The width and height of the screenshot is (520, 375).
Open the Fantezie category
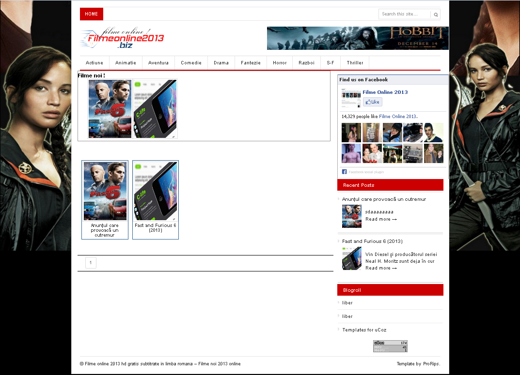click(251, 63)
